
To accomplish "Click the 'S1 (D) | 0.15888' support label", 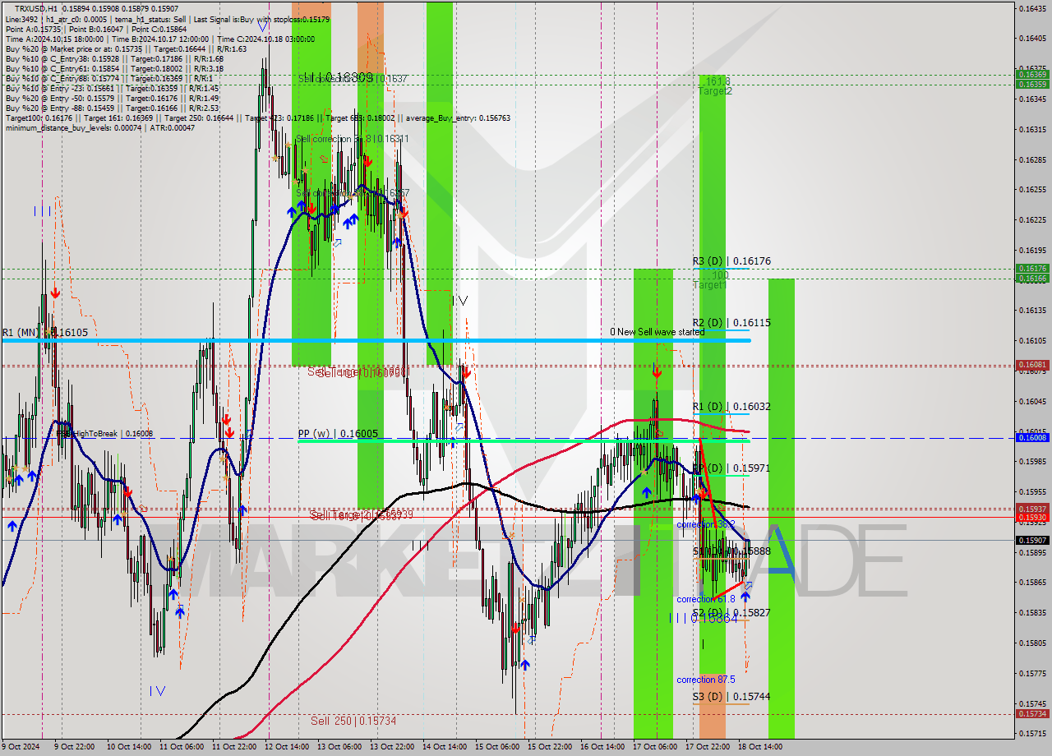I will click(x=731, y=551).
